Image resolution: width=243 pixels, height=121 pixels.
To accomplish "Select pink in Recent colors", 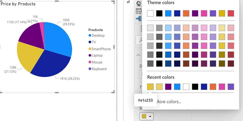I will click(222, 87).
